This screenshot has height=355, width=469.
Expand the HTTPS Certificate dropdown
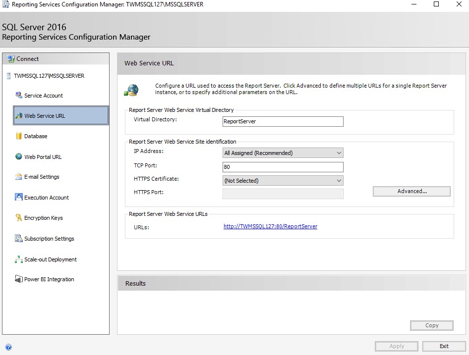[283, 181]
